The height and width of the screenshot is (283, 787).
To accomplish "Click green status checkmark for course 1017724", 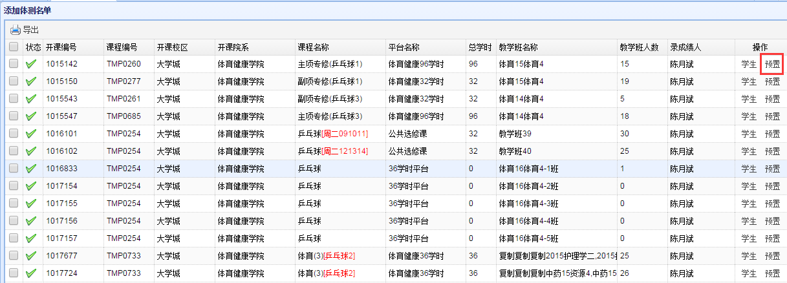I will pyautogui.click(x=31, y=273).
